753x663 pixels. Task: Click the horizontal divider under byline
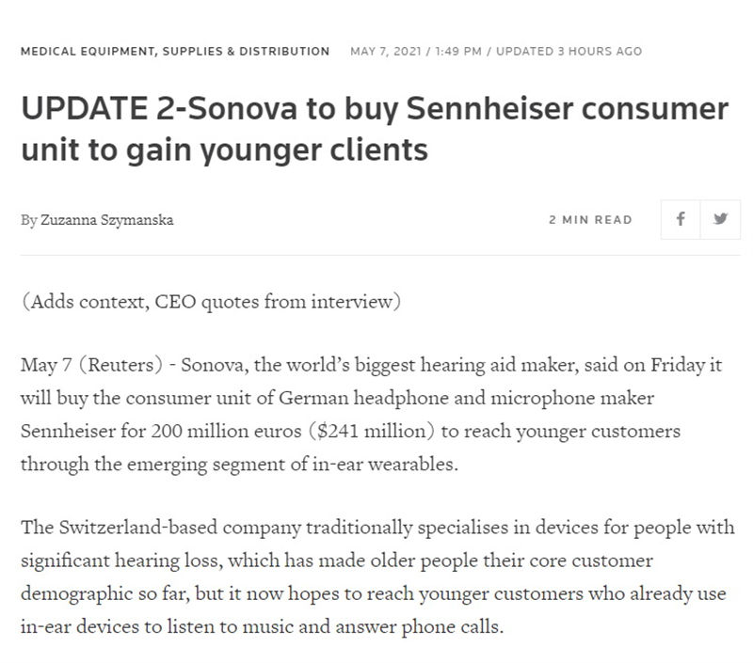tap(380, 255)
